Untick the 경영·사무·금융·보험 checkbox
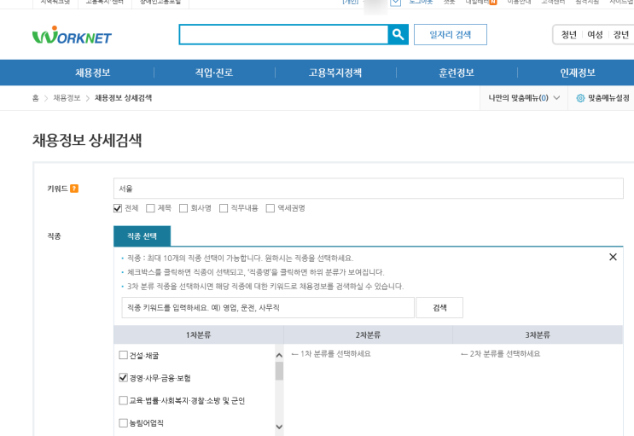Viewport: 634px width, 436px height. tap(124, 378)
